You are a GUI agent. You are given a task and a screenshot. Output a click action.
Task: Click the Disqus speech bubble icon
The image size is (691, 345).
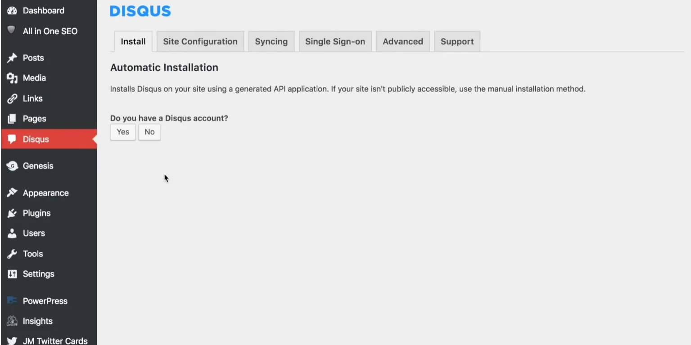tap(12, 139)
